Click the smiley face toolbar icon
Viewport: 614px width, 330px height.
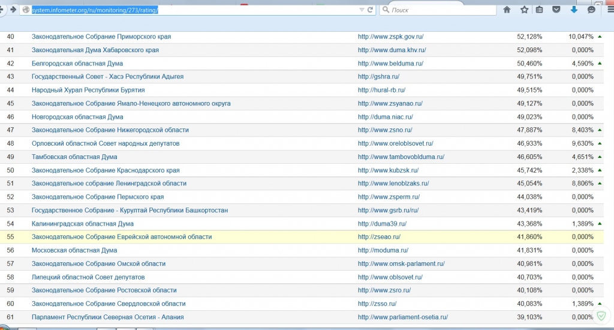(x=591, y=10)
